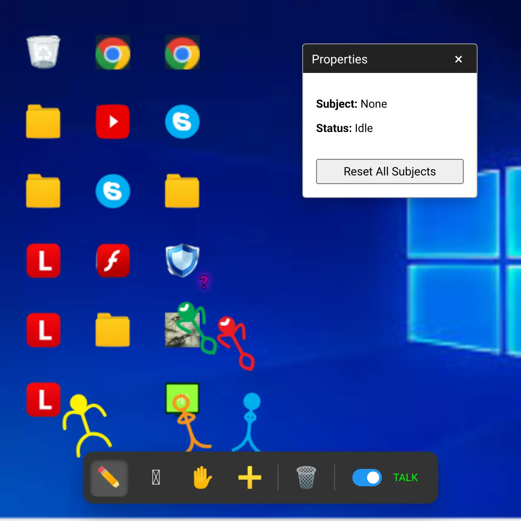Click the bright green monitor icon

point(182,399)
